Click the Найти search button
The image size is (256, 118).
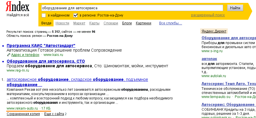(x=235, y=8)
